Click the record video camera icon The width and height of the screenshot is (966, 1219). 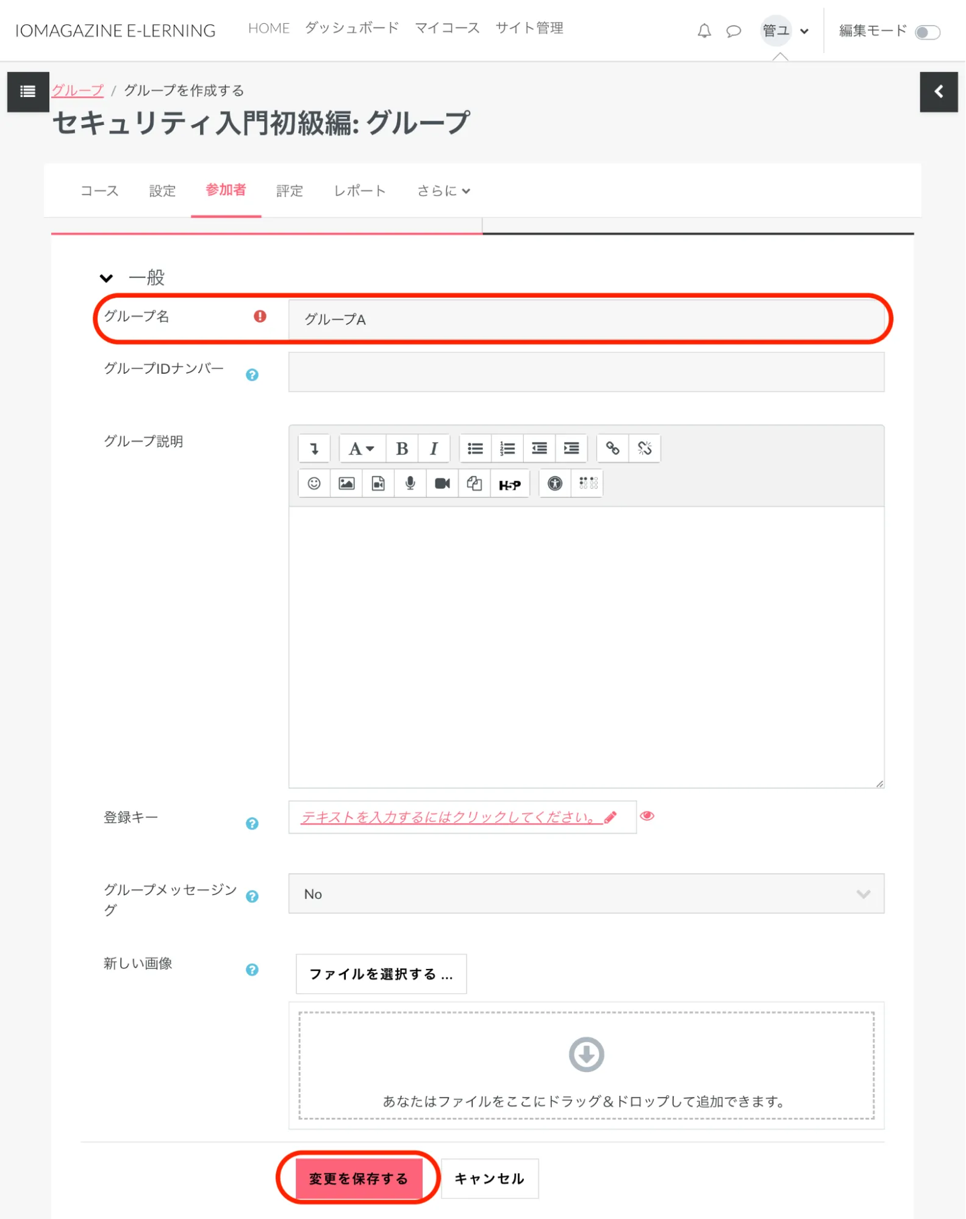coord(442,484)
